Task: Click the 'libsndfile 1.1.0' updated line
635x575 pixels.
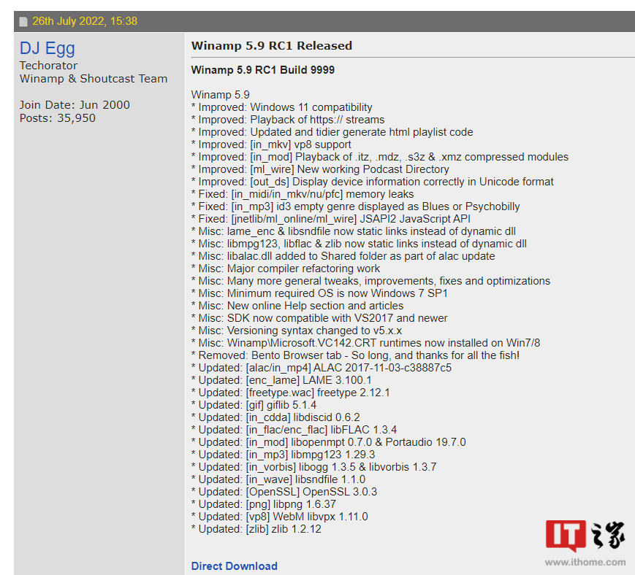Action: tap(278, 479)
